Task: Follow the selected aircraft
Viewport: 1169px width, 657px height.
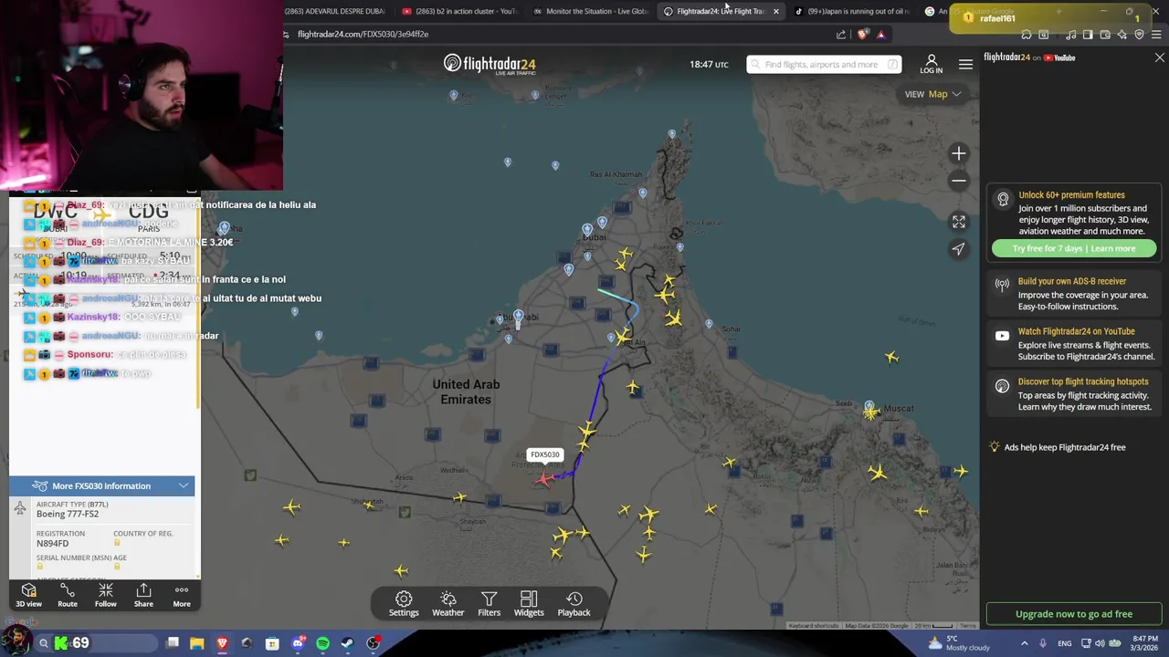Action: 106,596
